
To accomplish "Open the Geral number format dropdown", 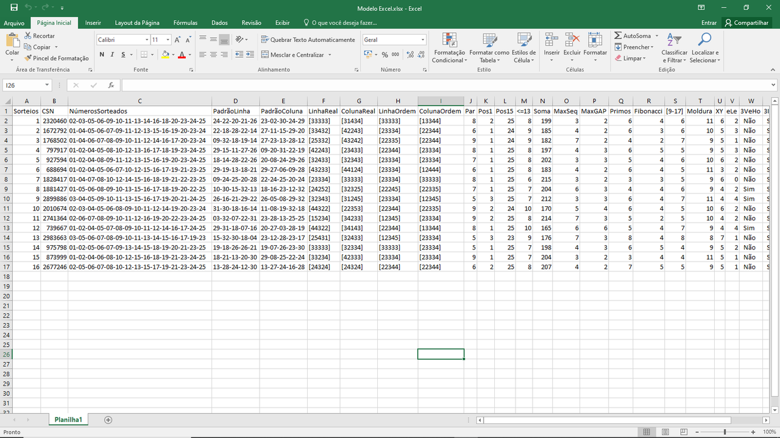I will (423, 40).
